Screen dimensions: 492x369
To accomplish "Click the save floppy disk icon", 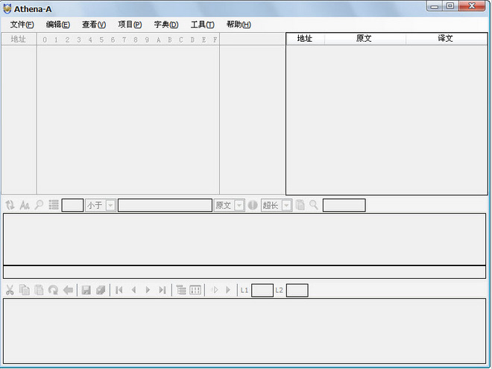I will 86,290.
